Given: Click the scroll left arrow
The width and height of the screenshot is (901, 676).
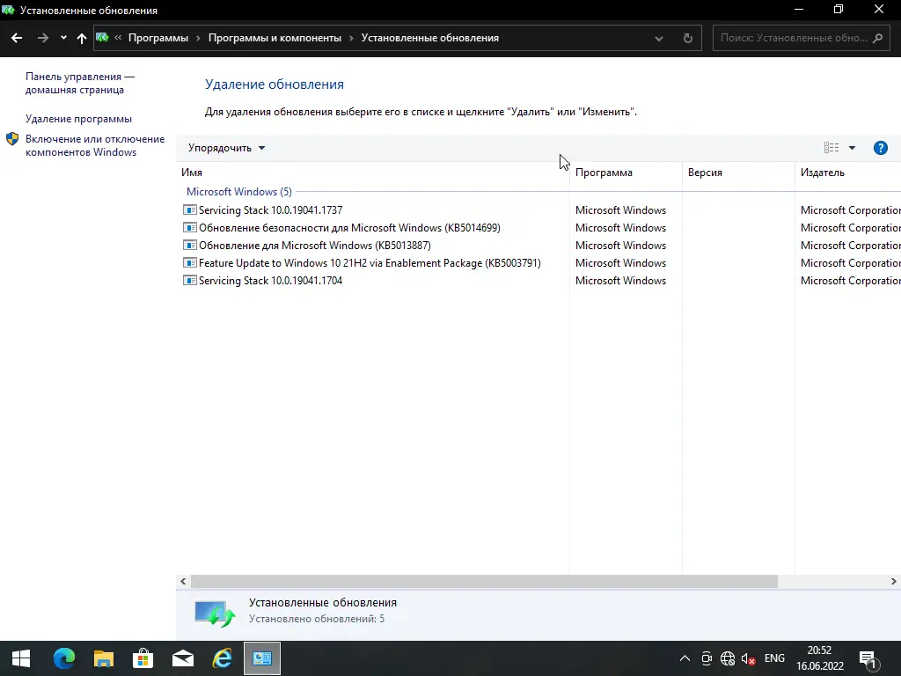Looking at the screenshot, I should [x=183, y=582].
